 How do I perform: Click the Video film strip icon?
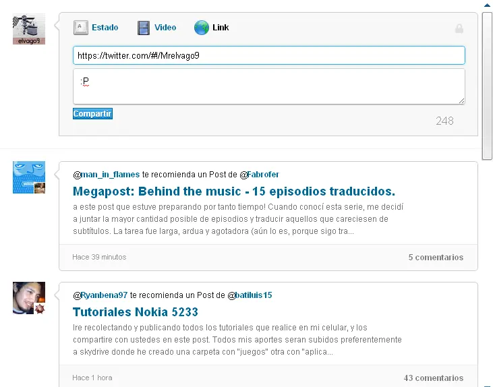pyautogui.click(x=144, y=28)
